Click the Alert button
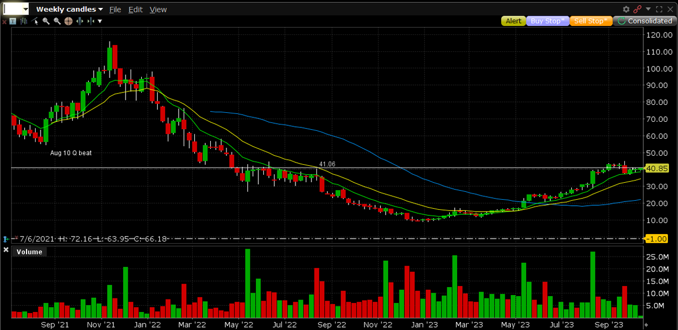Viewport: 678px width, 330px height. (514, 21)
